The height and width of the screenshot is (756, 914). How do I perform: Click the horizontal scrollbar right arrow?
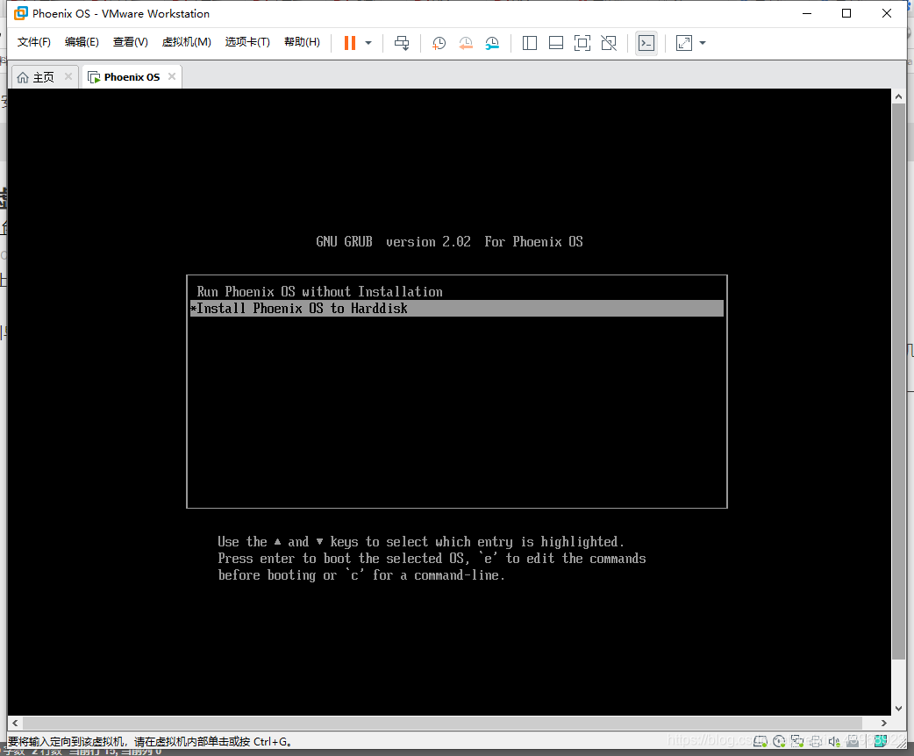tap(883, 723)
